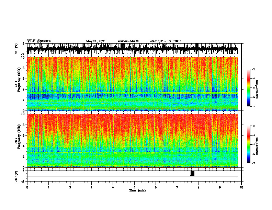The image size is (272, 210).
Task: Click the 'ch.1(V)' waveform axis label
Action: click(x=16, y=49)
